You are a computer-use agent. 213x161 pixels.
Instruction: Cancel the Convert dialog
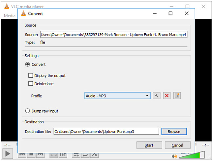(178, 145)
